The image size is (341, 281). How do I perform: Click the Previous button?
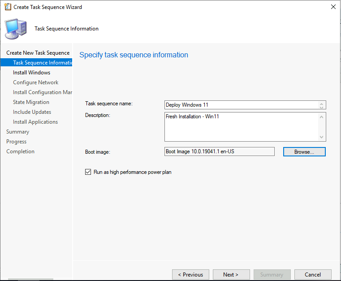click(x=190, y=275)
